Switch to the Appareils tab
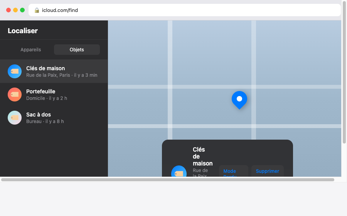 31,50
